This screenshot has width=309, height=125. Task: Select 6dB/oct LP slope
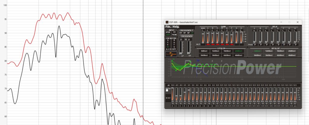coord(204,51)
